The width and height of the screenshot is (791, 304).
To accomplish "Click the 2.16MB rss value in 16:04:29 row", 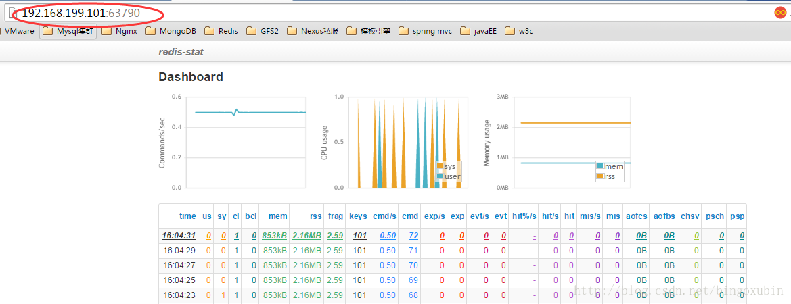I will [307, 250].
